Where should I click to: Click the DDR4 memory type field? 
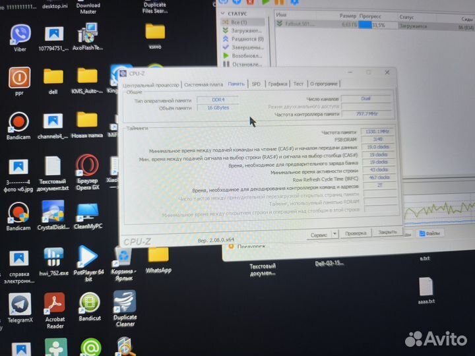pyautogui.click(x=218, y=100)
